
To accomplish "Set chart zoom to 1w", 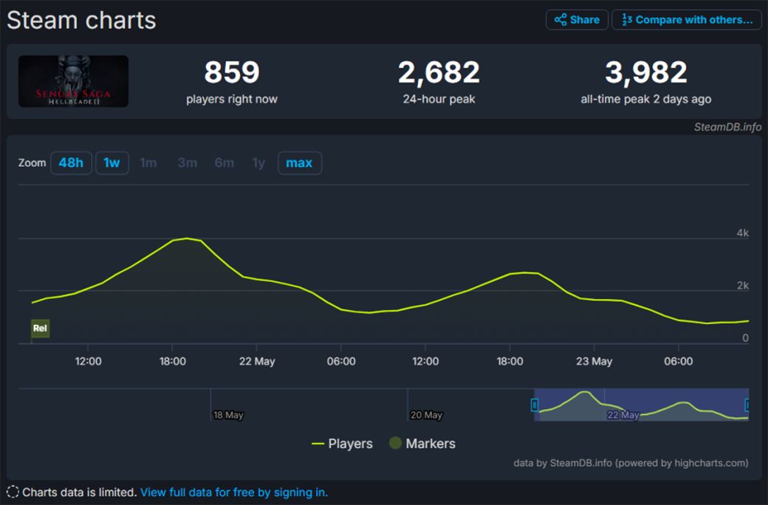I will pos(112,163).
